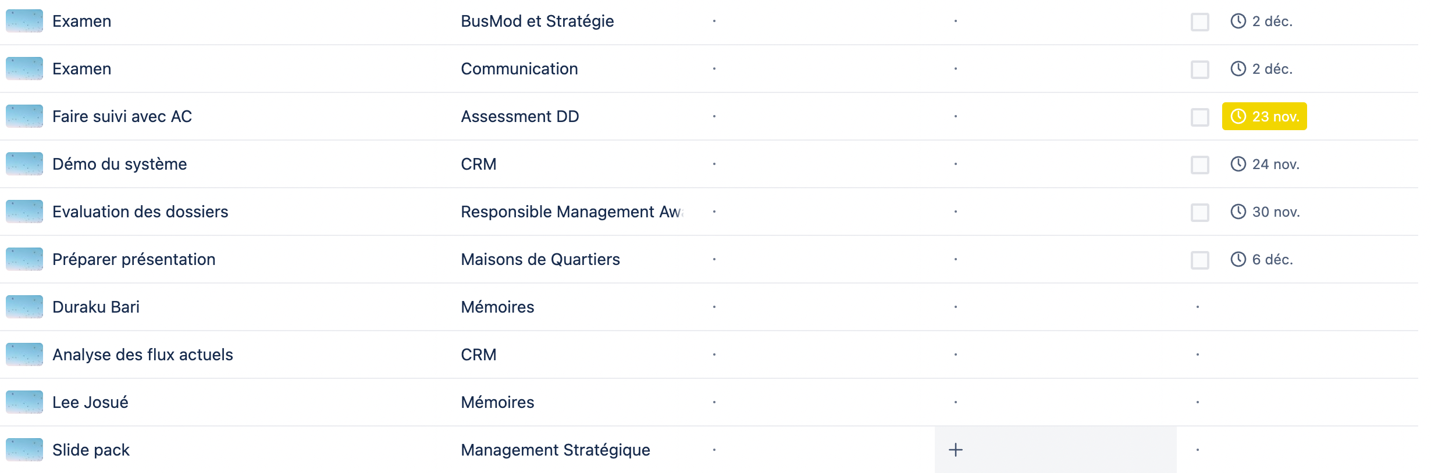Check the due-date box for Faire suivi avec AC
Viewport: 1431px width, 473px height.
(1199, 117)
